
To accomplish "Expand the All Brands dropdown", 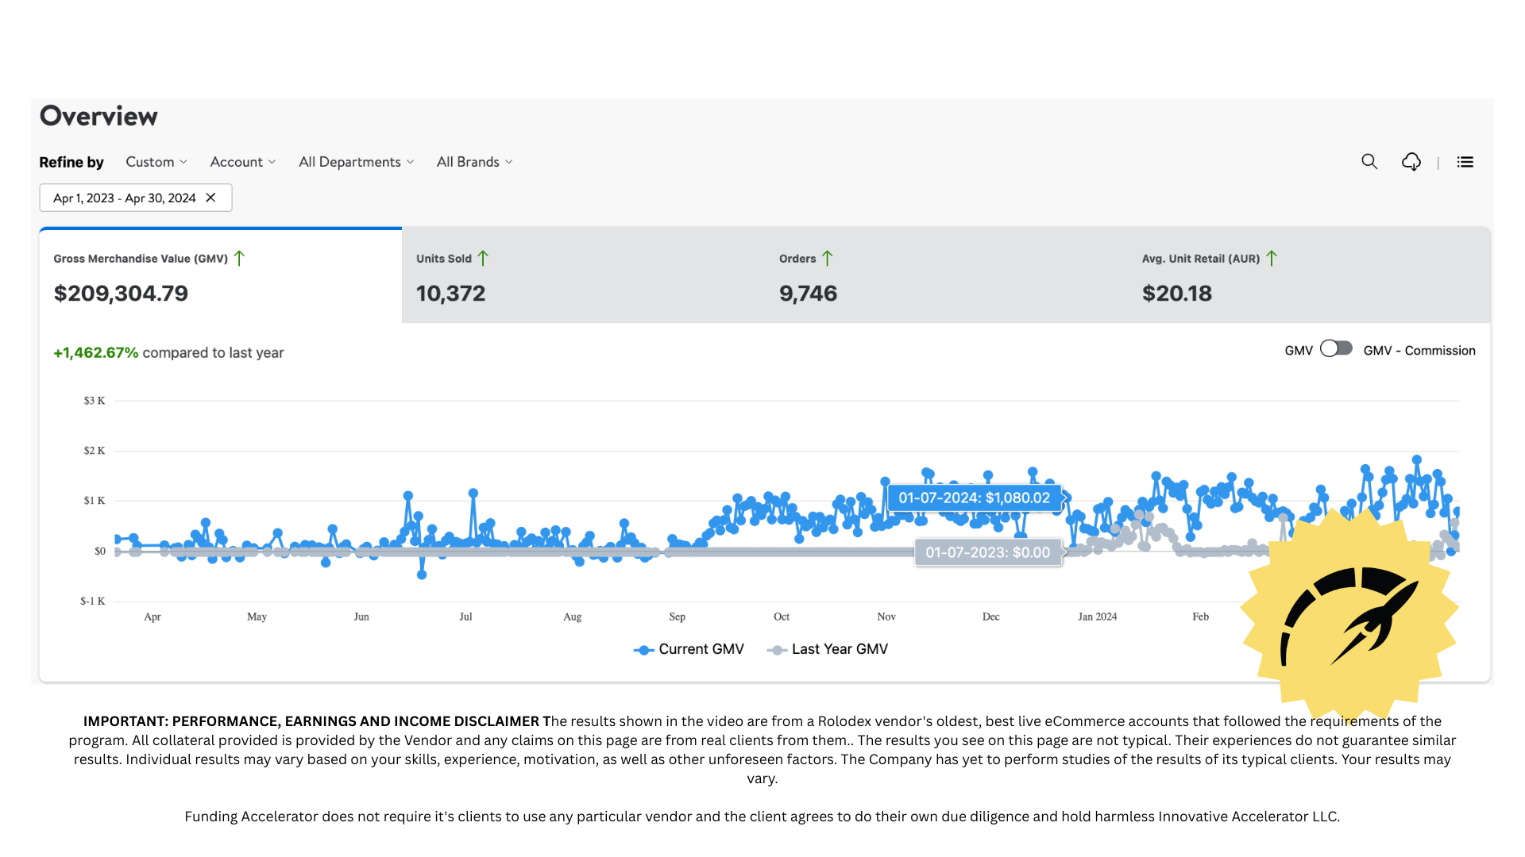I will 474,162.
